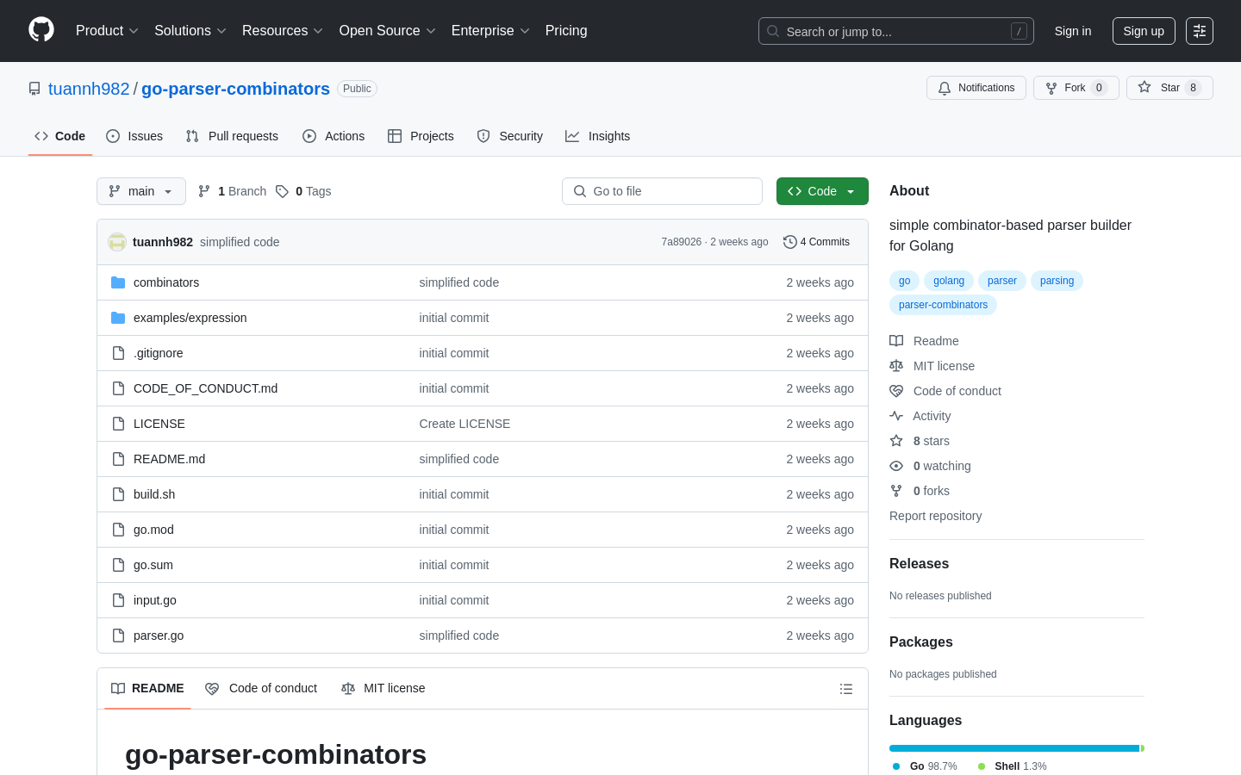The height and width of the screenshot is (775, 1241).
Task: Select the Code of conduct README tab
Action: [x=261, y=688]
